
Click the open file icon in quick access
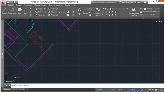(11, 2)
